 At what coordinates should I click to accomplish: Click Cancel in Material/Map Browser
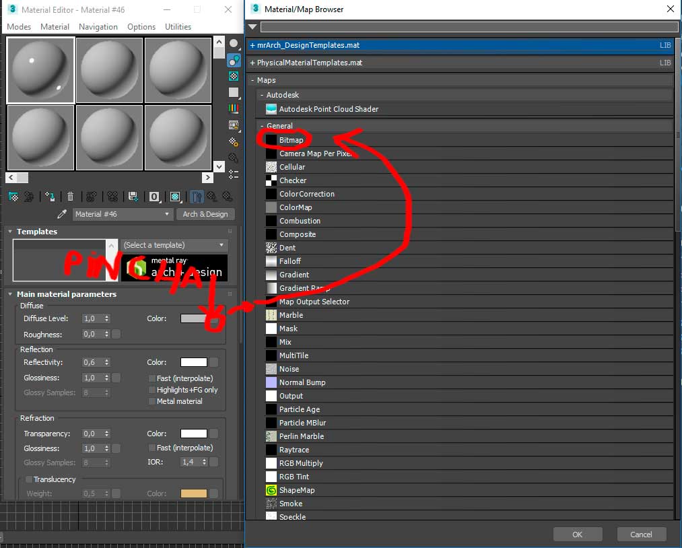click(x=641, y=535)
